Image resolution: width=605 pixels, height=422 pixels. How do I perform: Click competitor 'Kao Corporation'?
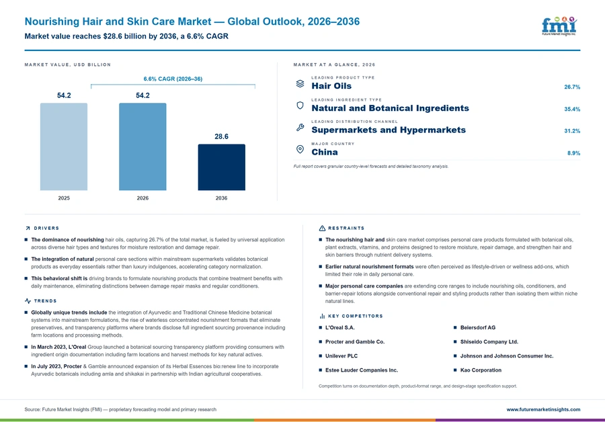pyautogui.click(x=481, y=370)
